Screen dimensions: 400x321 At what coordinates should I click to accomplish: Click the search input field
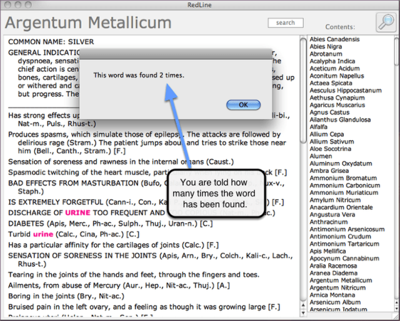[x=286, y=22]
